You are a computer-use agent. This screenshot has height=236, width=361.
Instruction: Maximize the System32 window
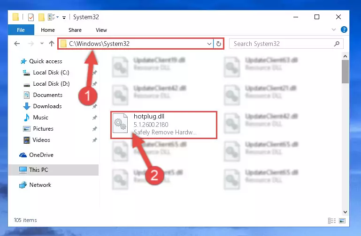tap(317, 17)
